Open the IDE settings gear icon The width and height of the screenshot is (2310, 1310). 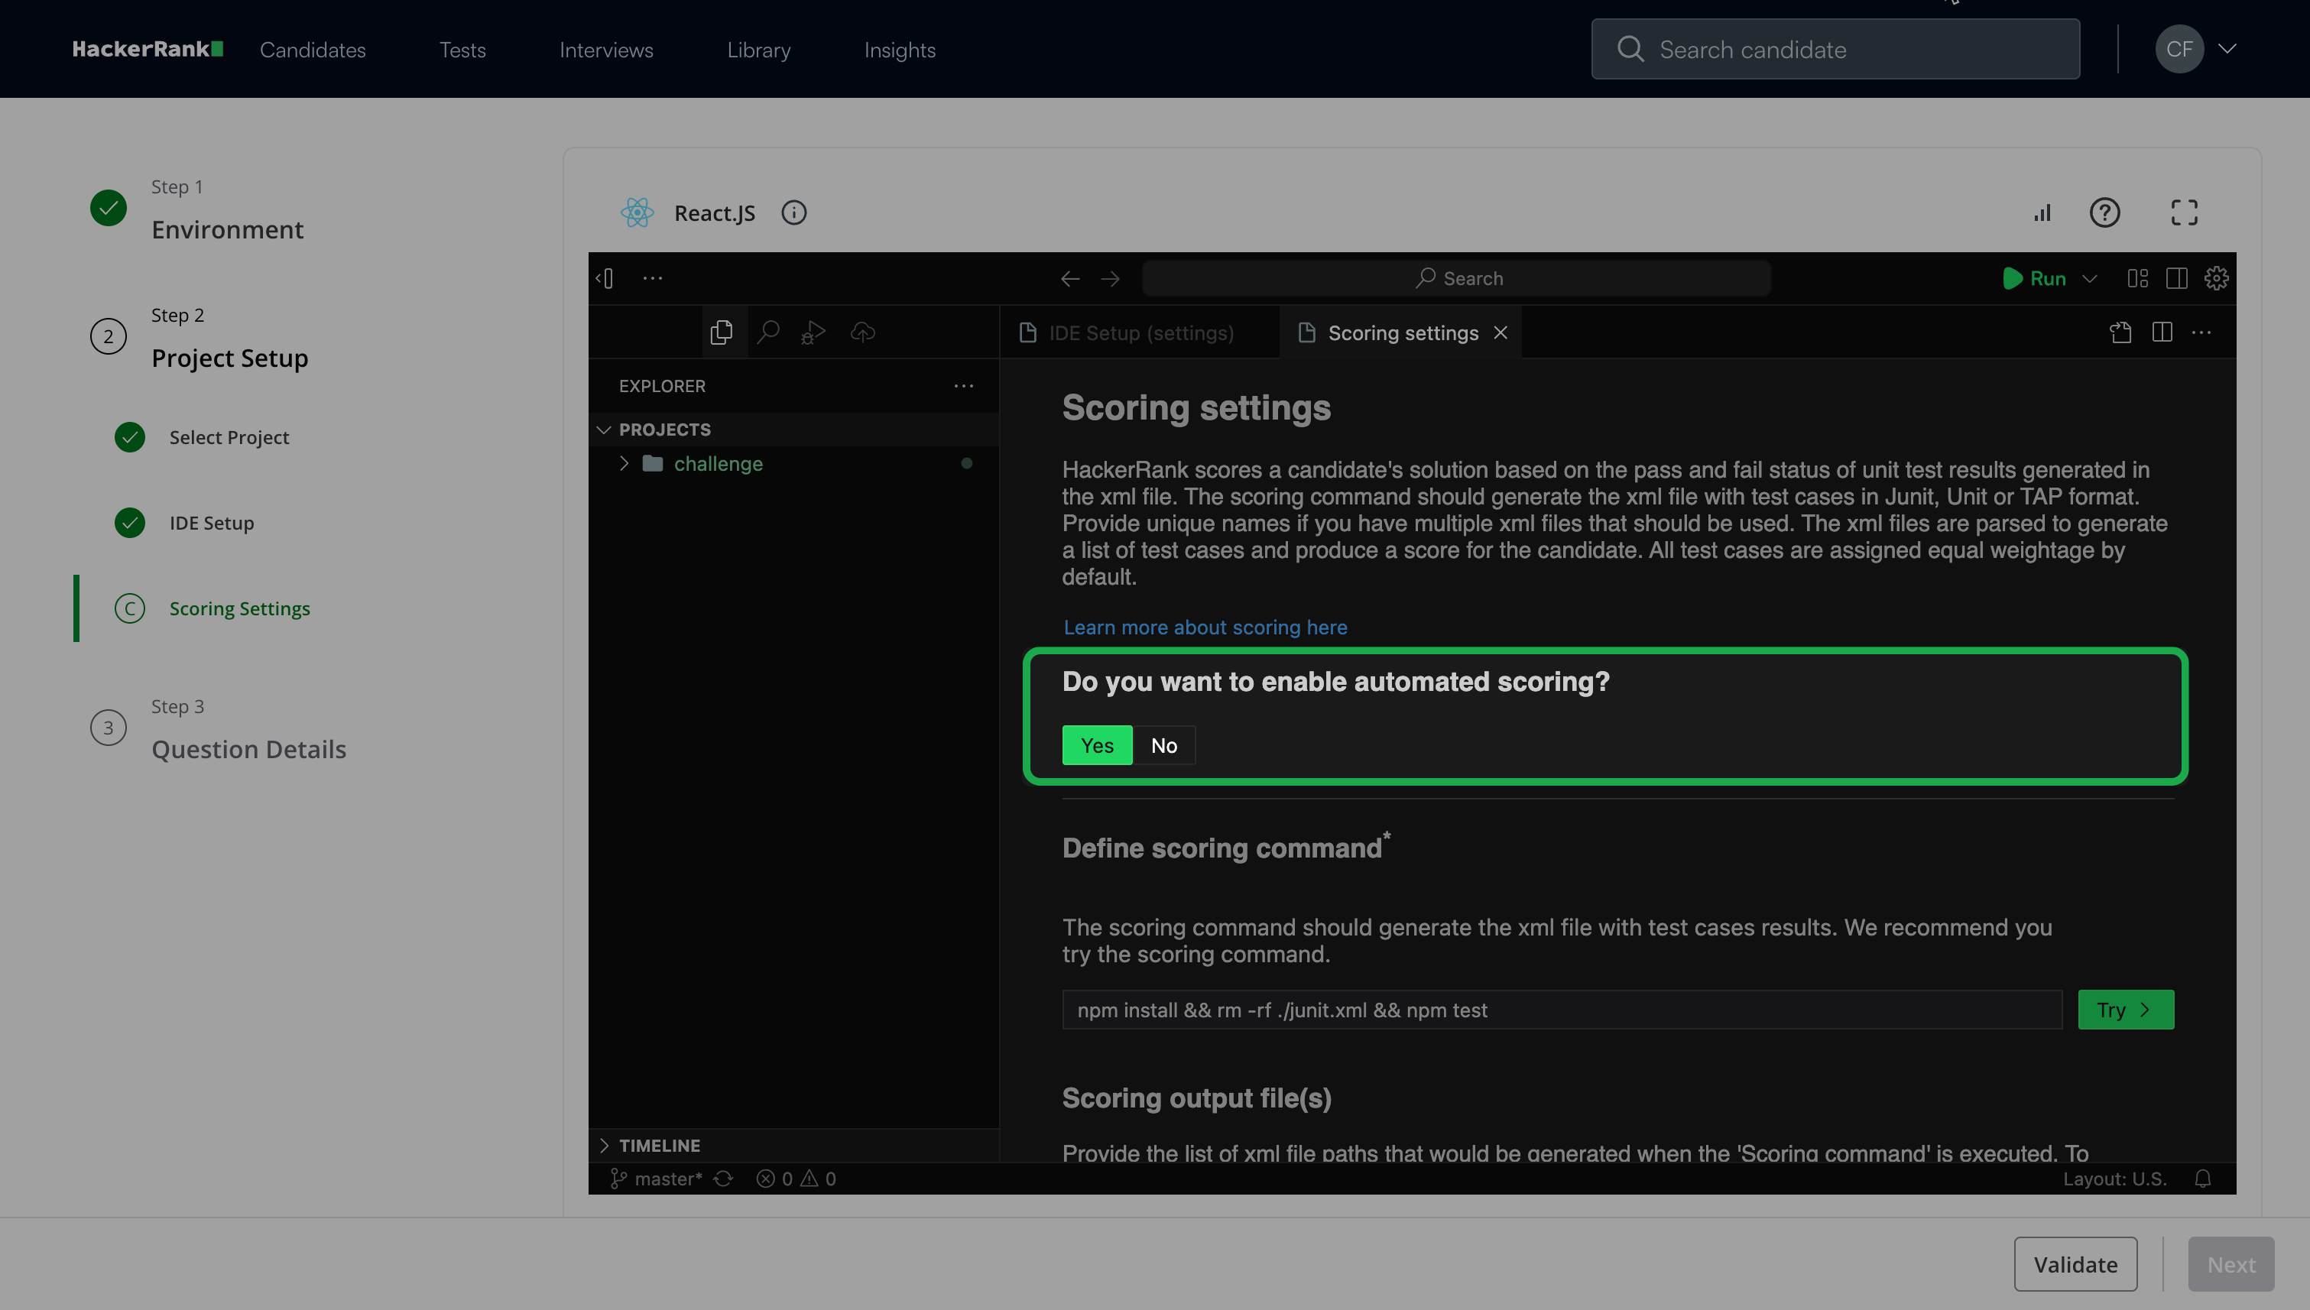2215,279
